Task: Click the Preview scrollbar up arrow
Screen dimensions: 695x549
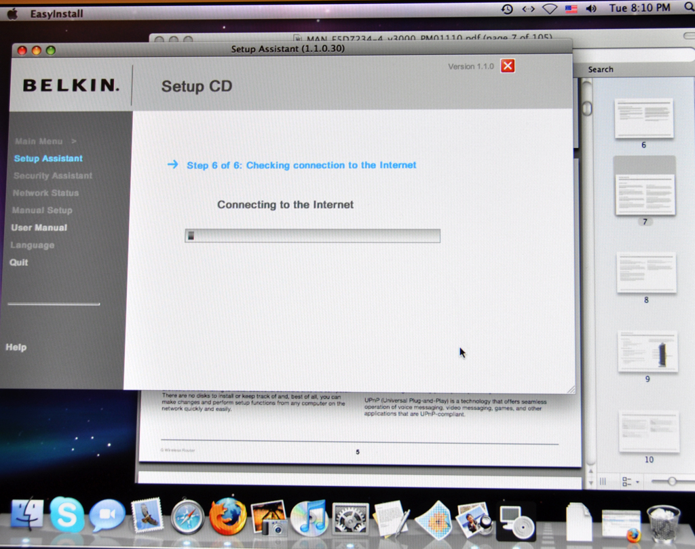Action: coord(590,471)
